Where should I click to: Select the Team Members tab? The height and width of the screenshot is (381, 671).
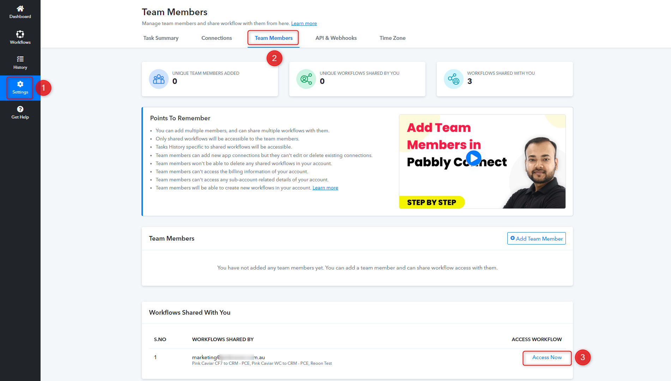coord(274,38)
